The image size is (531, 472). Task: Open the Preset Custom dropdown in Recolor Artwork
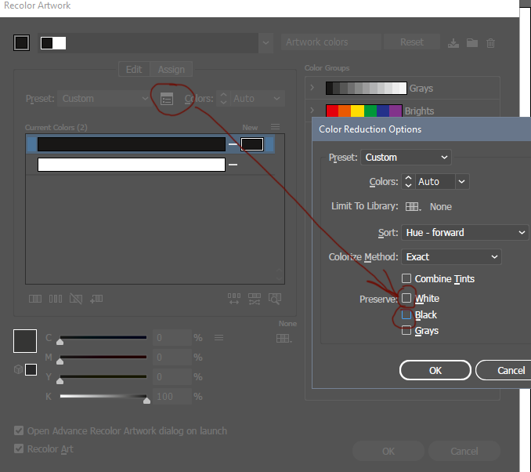[x=104, y=99]
